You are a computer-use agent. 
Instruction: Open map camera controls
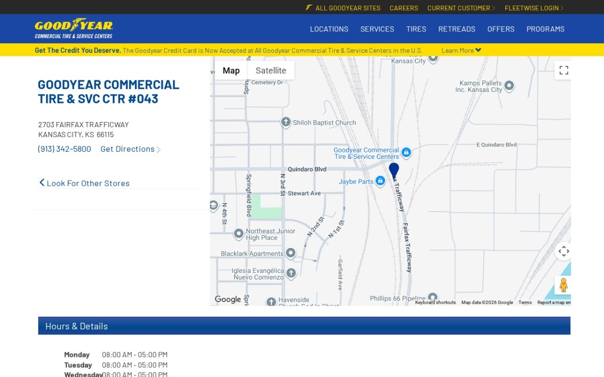(564, 251)
